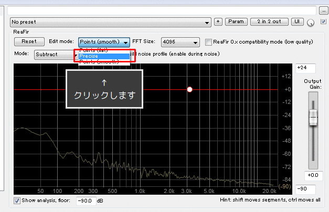Toggle the Show analysis checkbox

point(17,200)
